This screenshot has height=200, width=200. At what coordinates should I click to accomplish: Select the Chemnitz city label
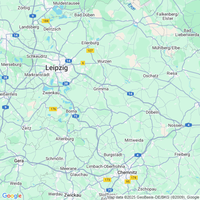click(x=127, y=172)
